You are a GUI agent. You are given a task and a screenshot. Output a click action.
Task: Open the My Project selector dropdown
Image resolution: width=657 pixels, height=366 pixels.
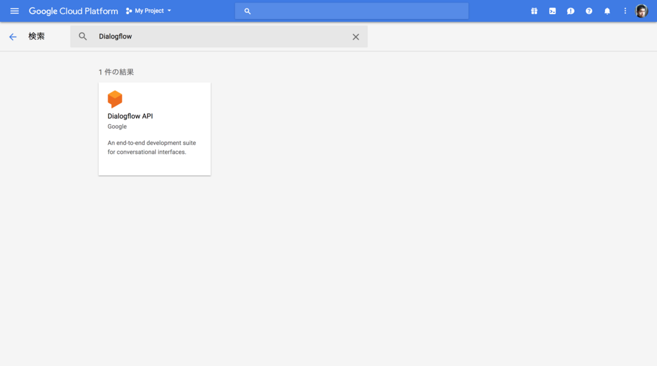148,11
